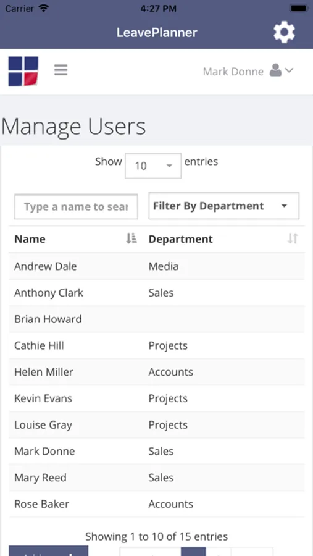Click Accounts in Rose Baker's row
Image resolution: width=313 pixels, height=556 pixels.
click(x=171, y=504)
